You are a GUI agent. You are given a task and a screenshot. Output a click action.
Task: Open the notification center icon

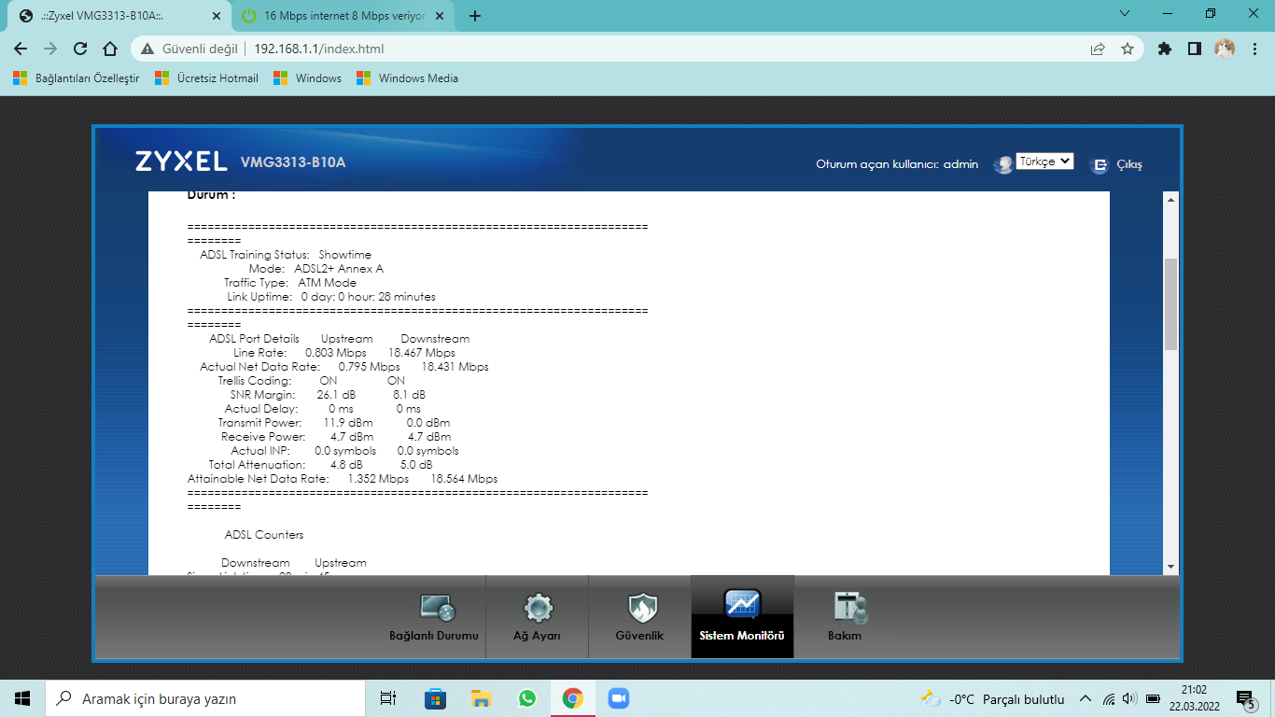[1245, 698]
